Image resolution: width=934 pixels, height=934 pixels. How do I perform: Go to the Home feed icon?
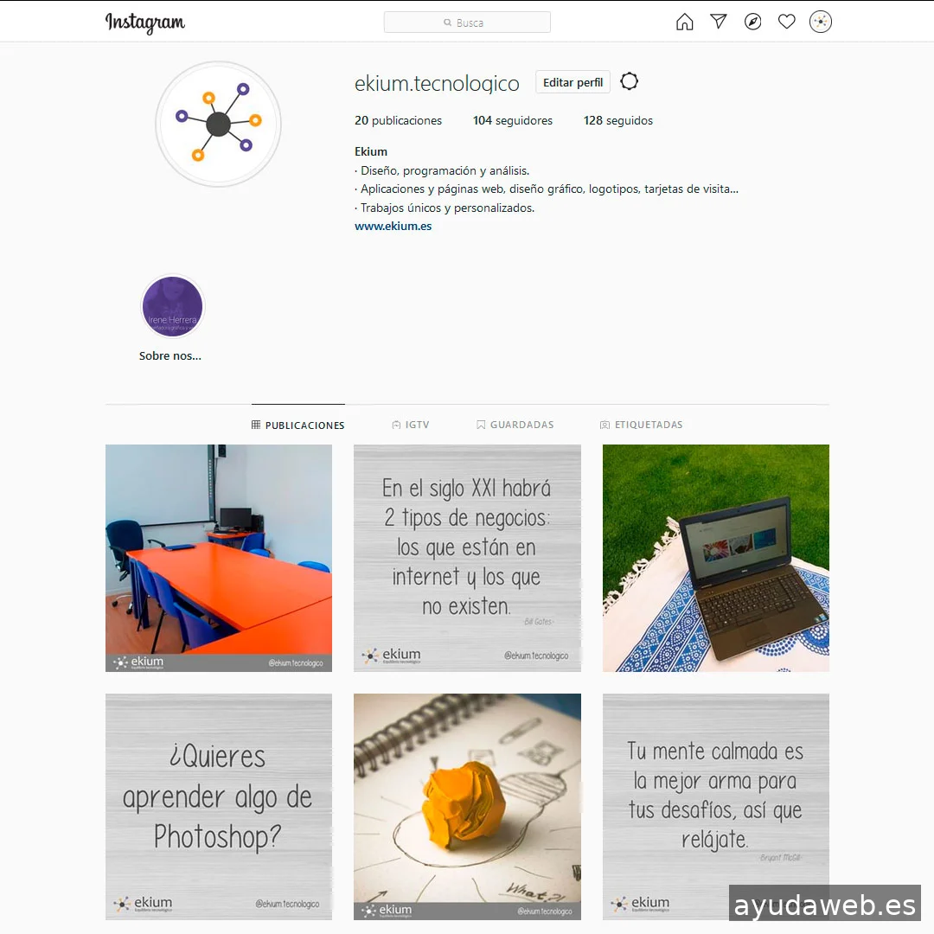pyautogui.click(x=684, y=22)
